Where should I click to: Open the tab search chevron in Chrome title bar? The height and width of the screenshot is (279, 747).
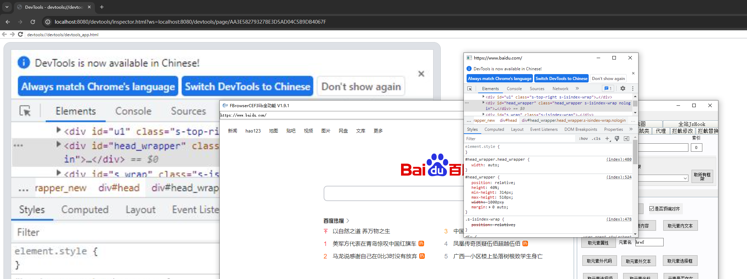click(x=7, y=7)
